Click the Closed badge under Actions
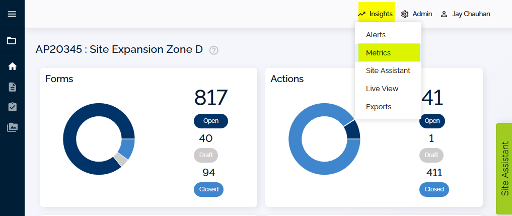Screen dimensions: 512x216 434,189
